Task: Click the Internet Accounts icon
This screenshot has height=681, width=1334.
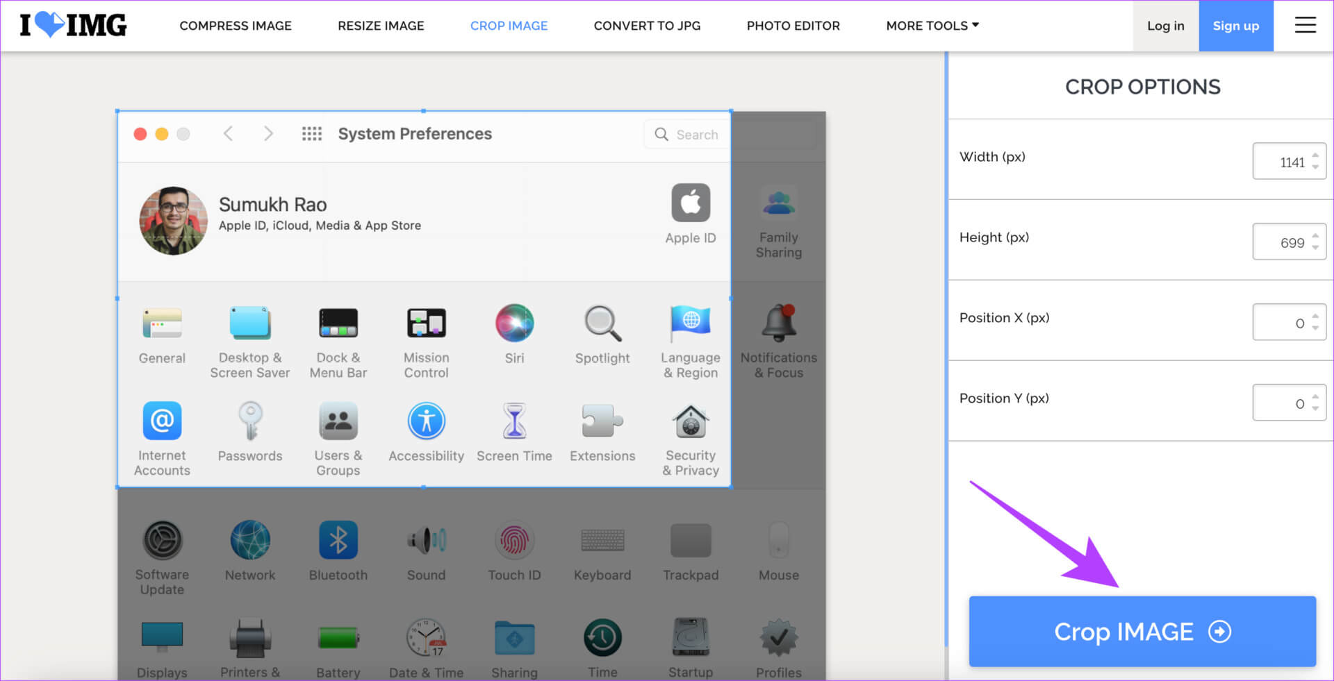Action: click(162, 421)
